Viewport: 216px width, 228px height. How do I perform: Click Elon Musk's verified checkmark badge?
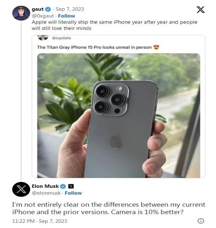click(63, 186)
